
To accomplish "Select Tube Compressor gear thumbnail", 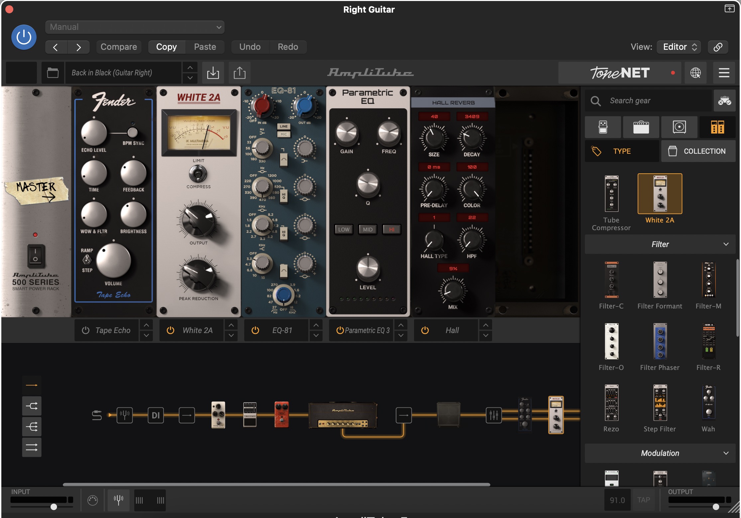I will click(x=611, y=194).
